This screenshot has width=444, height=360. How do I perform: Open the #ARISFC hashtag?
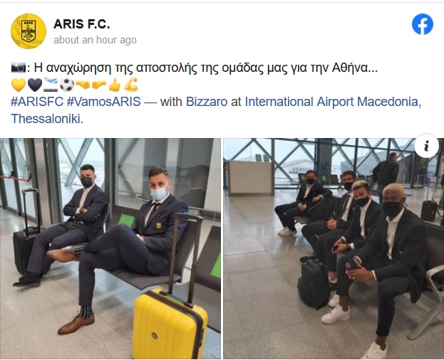(37, 102)
